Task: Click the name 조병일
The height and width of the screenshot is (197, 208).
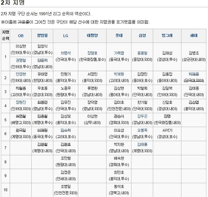Action: 66,187
